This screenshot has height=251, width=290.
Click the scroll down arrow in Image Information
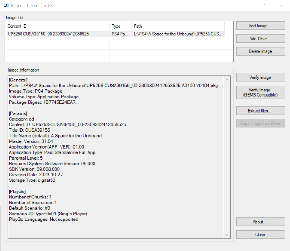coord(226,235)
